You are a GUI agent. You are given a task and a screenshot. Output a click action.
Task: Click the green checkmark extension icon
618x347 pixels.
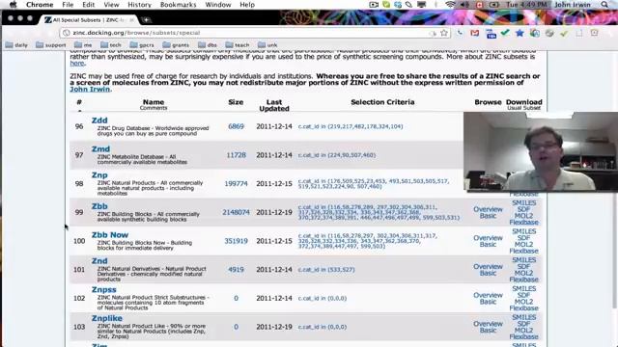[x=505, y=33]
